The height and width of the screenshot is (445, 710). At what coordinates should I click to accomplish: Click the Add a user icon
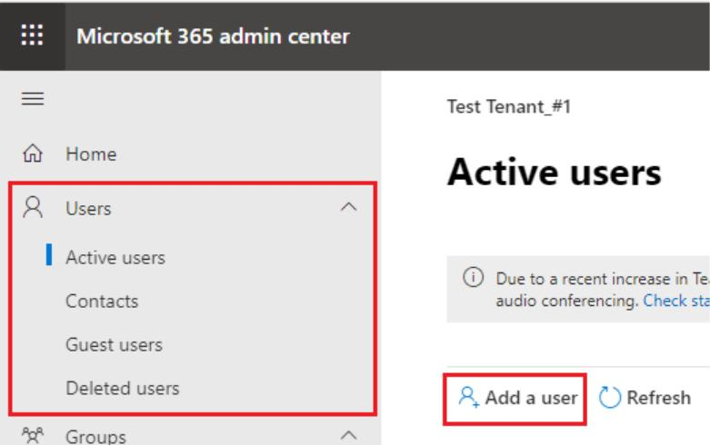[467, 398]
